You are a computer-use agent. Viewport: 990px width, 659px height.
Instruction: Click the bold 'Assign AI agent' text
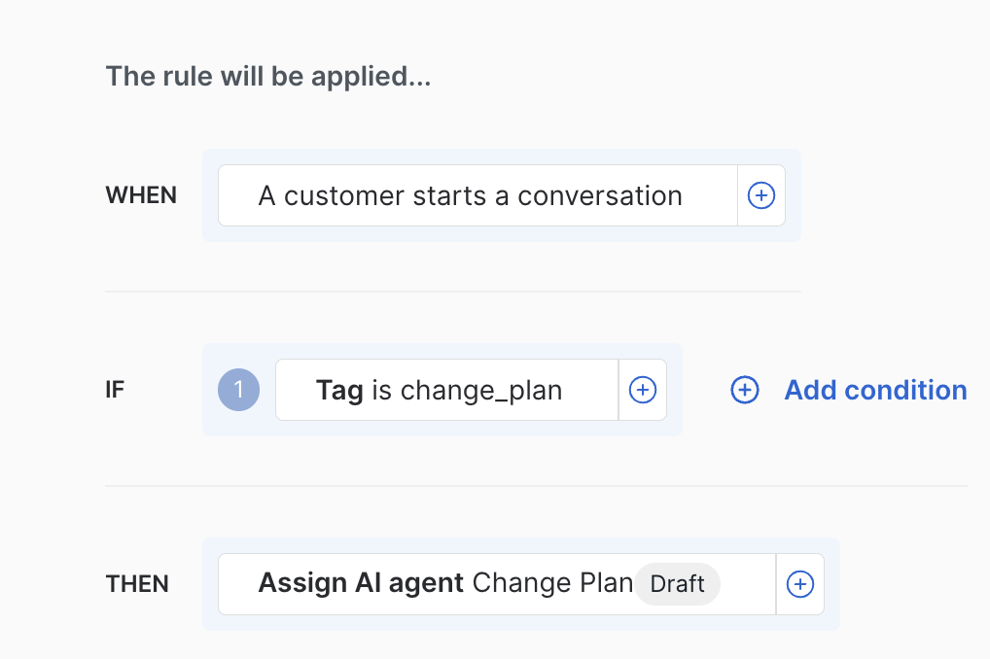361,583
